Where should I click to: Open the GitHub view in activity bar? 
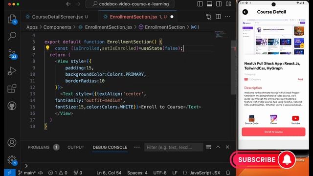click(x=12, y=106)
